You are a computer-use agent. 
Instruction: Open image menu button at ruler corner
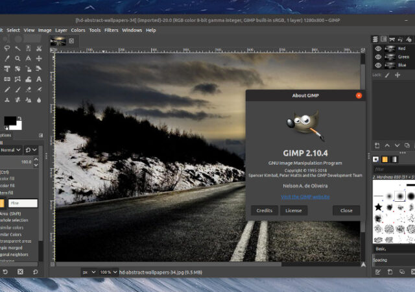click(x=53, y=50)
